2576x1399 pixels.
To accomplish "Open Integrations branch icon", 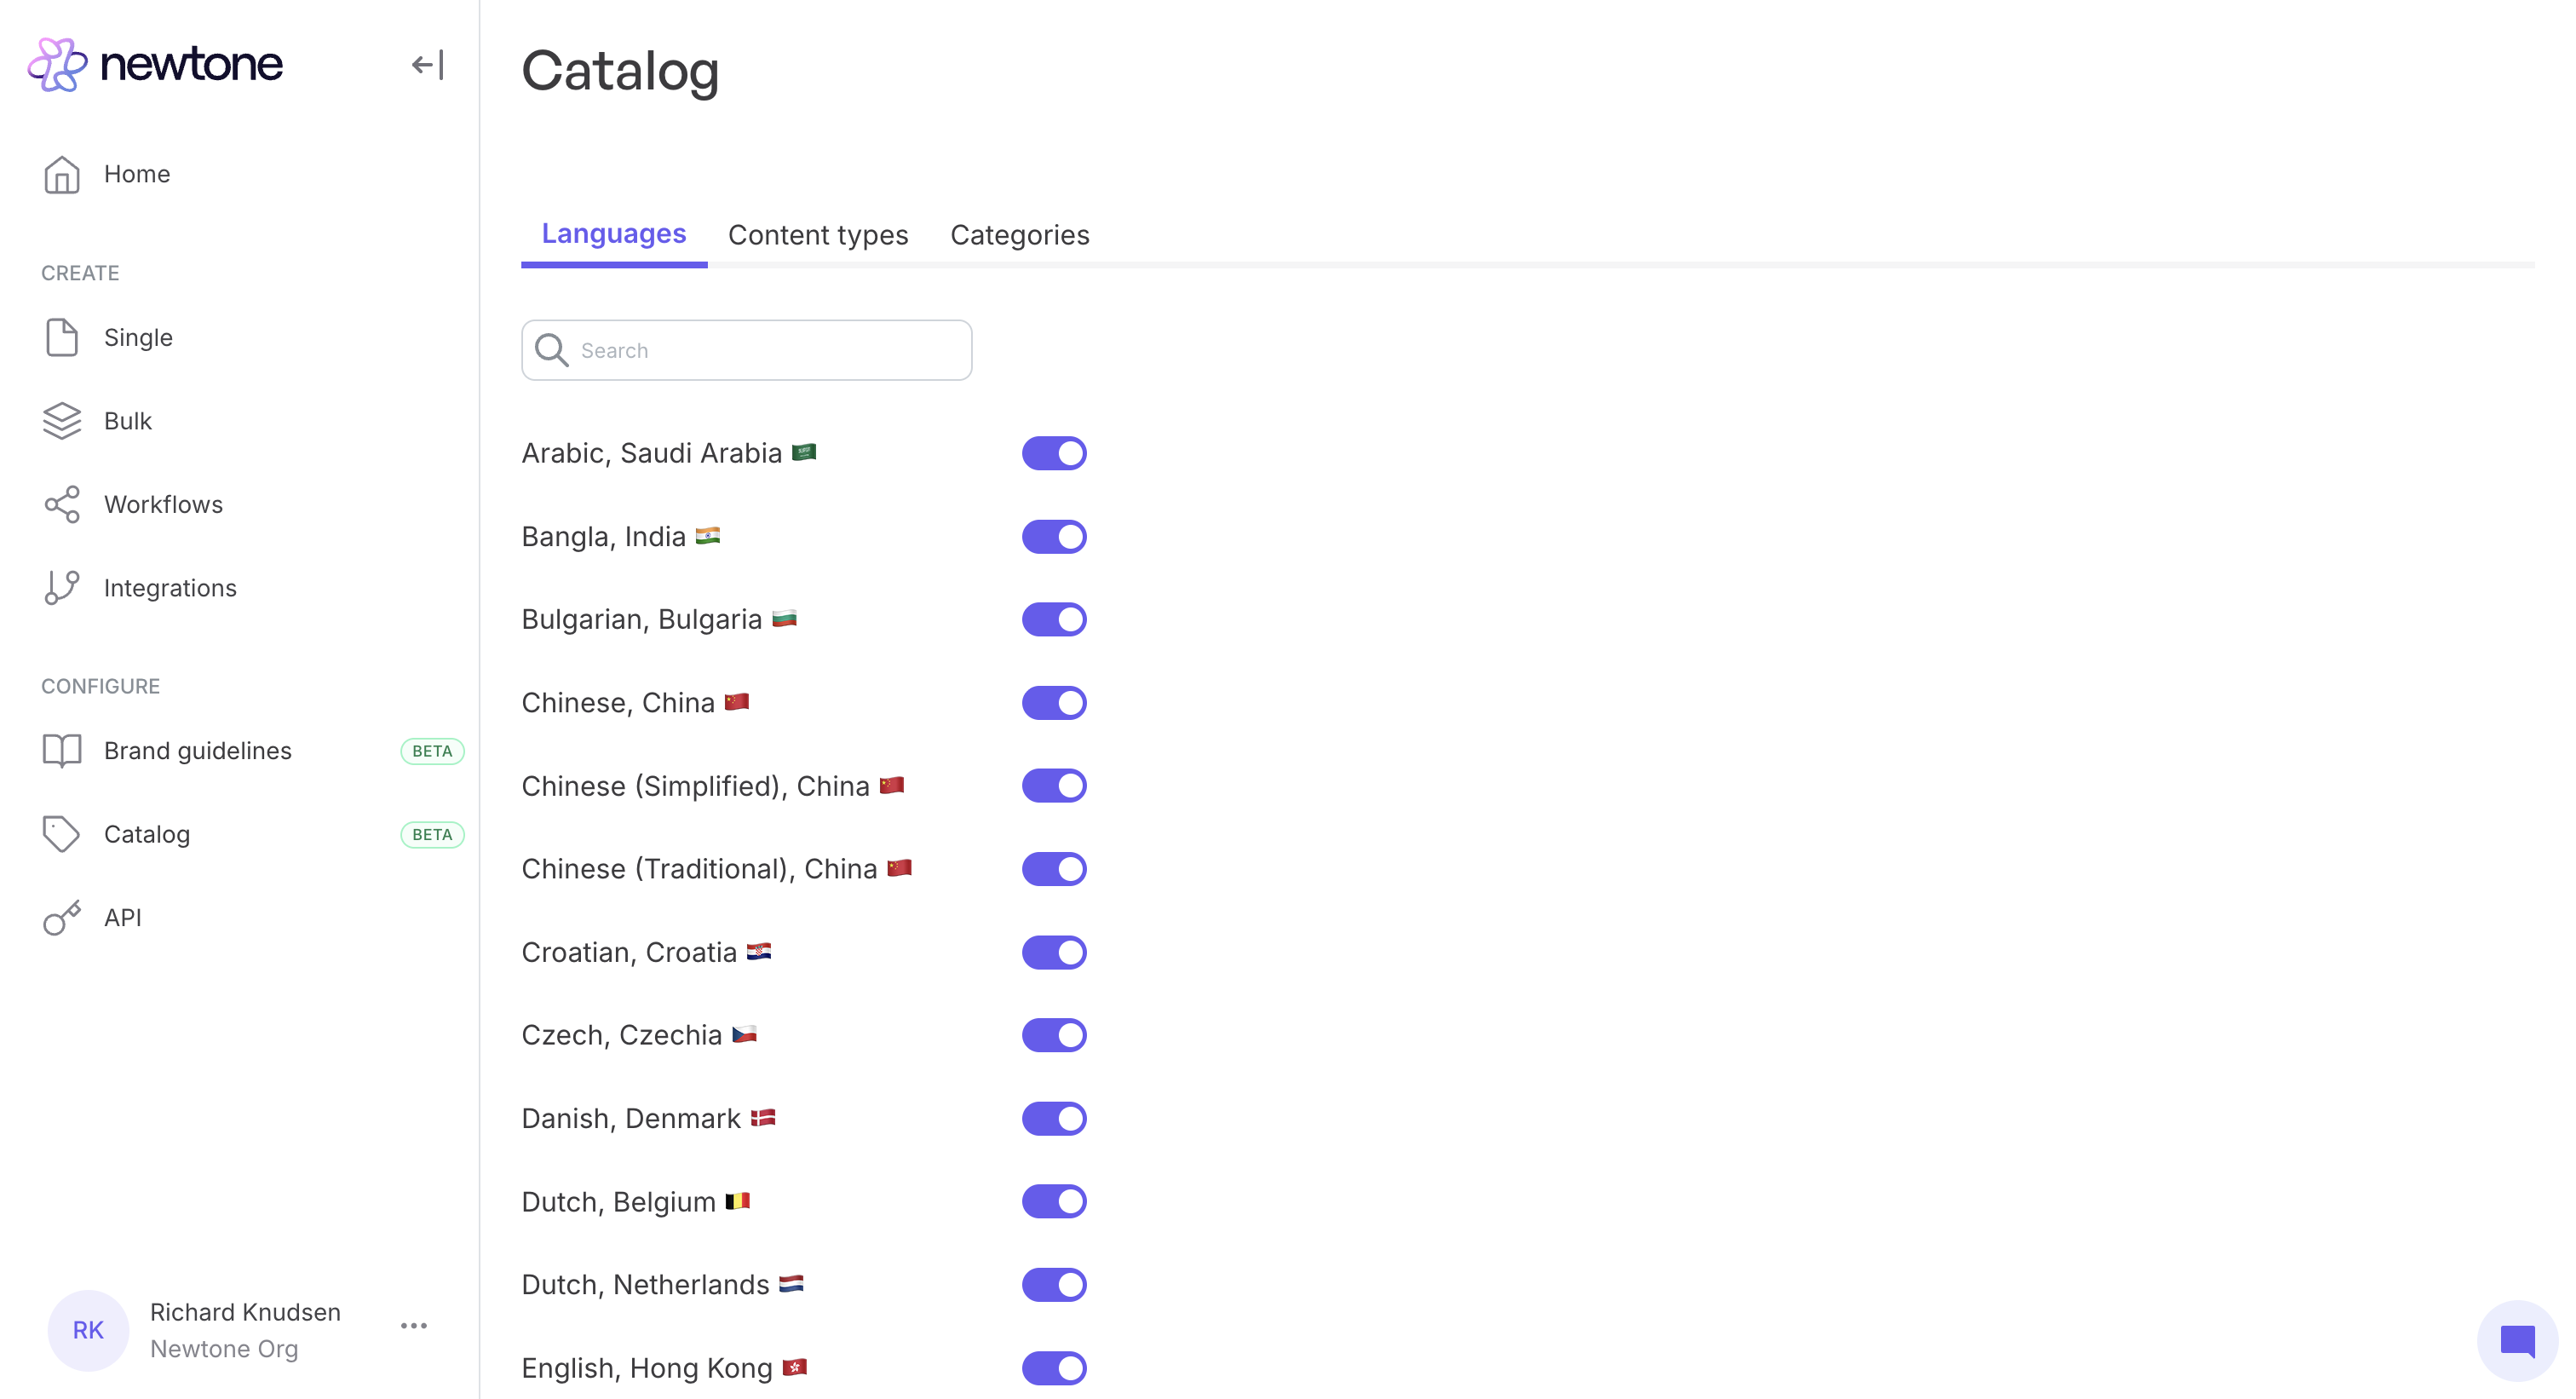I will (62, 588).
